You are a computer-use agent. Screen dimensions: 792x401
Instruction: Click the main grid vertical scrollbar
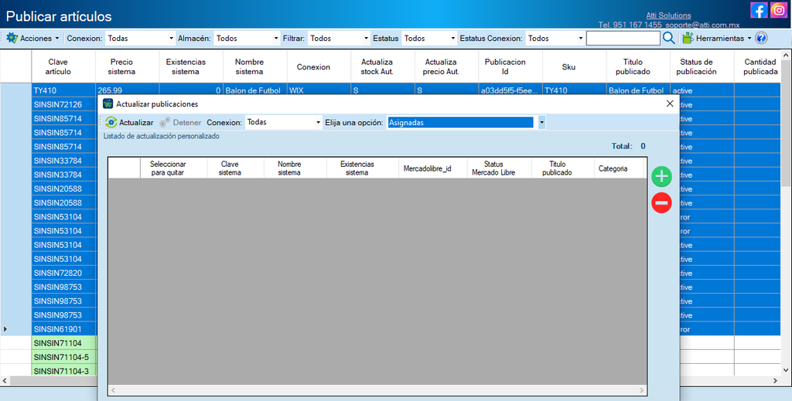786,124
